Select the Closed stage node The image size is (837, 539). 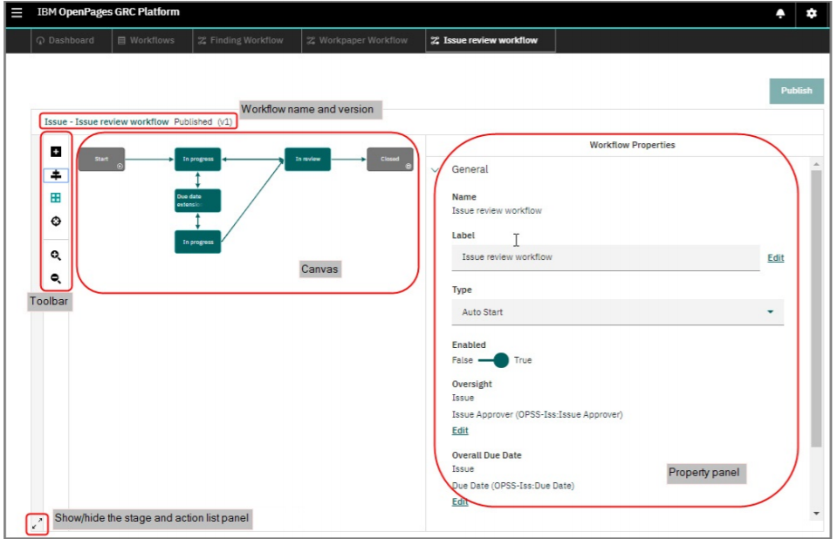click(x=389, y=159)
